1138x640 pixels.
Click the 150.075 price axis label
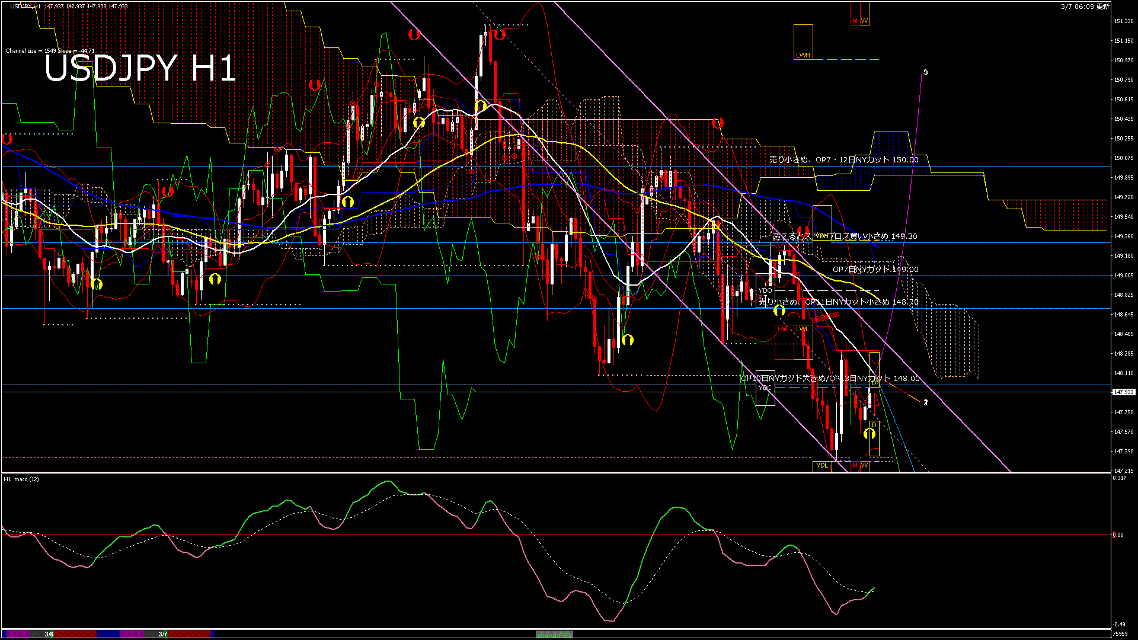pyautogui.click(x=1124, y=158)
